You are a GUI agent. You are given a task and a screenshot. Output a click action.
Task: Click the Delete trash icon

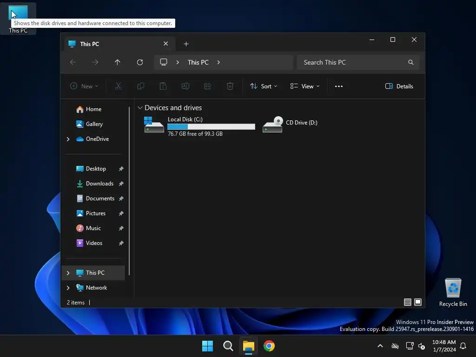click(230, 86)
